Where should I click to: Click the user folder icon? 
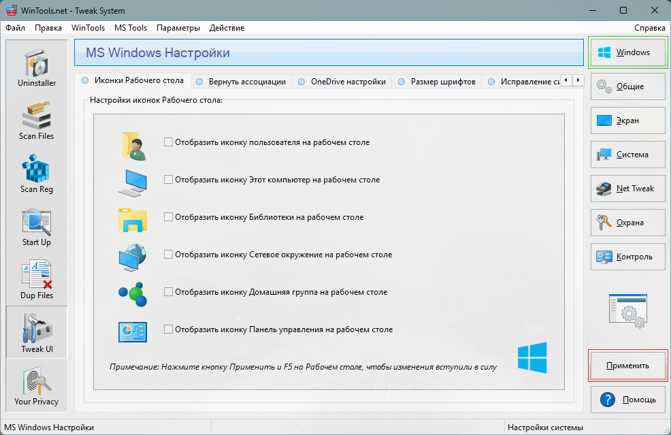click(133, 146)
